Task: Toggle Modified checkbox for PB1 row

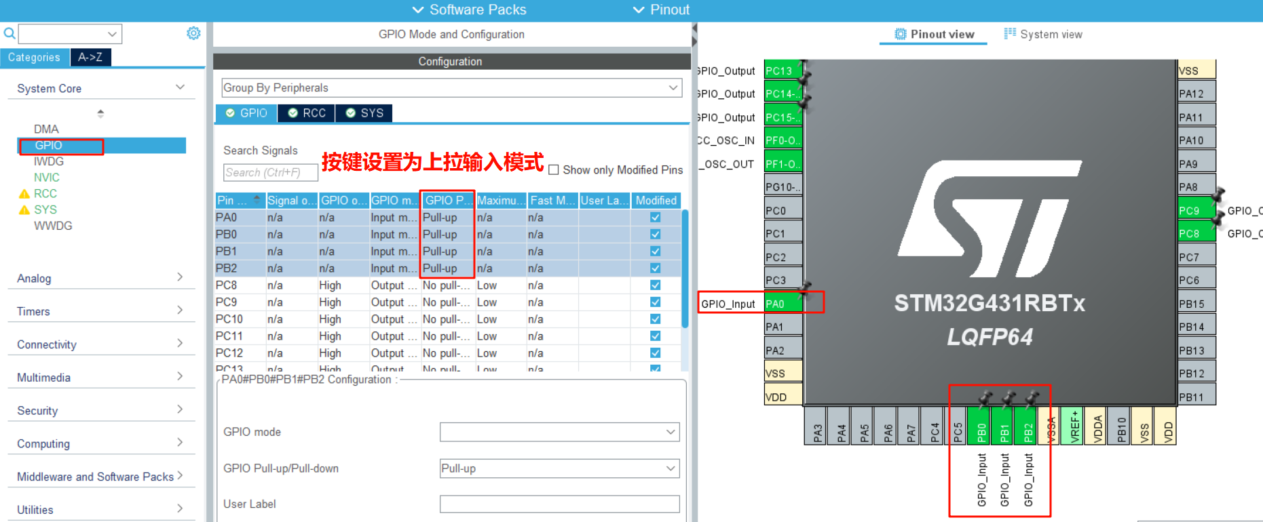Action: point(655,252)
